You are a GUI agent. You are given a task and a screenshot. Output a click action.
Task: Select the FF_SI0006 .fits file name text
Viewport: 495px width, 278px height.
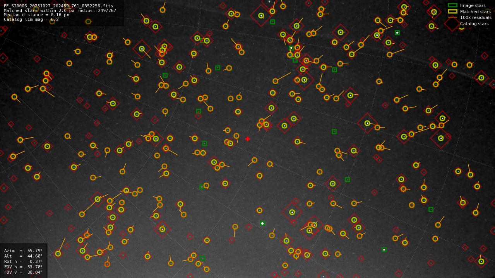click(x=58, y=6)
